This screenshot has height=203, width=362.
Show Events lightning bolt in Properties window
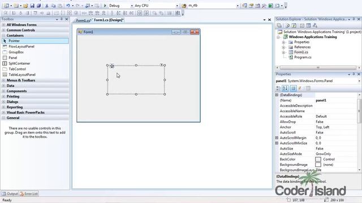pyautogui.click(x=300, y=88)
